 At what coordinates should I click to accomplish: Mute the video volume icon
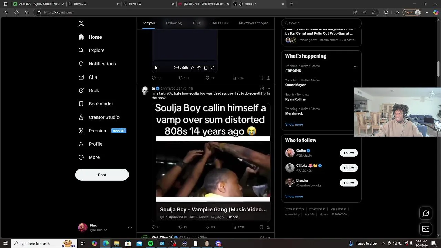(x=192, y=68)
